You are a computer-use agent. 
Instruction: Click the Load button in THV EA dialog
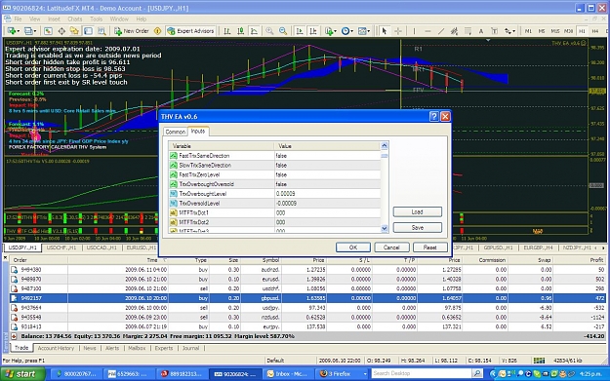click(418, 211)
